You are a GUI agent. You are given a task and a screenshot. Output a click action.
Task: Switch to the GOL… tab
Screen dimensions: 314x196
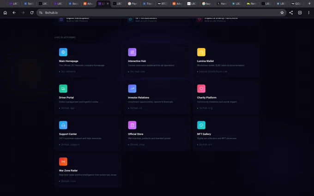[x=296, y=4]
